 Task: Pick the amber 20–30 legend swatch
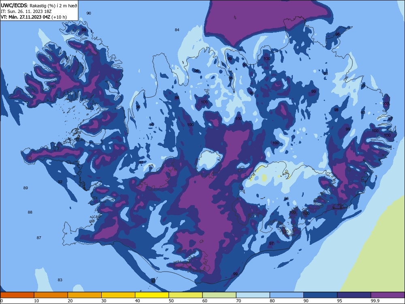click(x=85, y=295)
